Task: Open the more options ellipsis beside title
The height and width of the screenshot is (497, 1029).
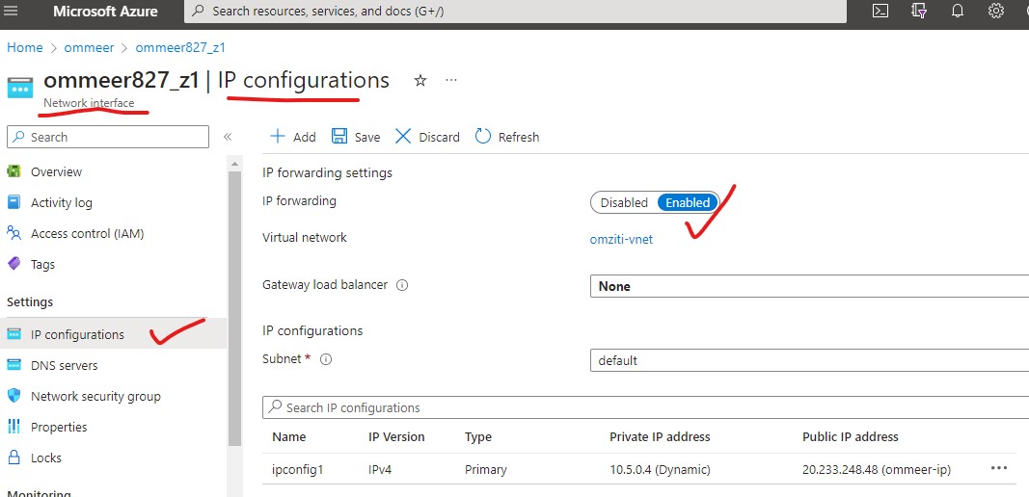Action: [451, 81]
